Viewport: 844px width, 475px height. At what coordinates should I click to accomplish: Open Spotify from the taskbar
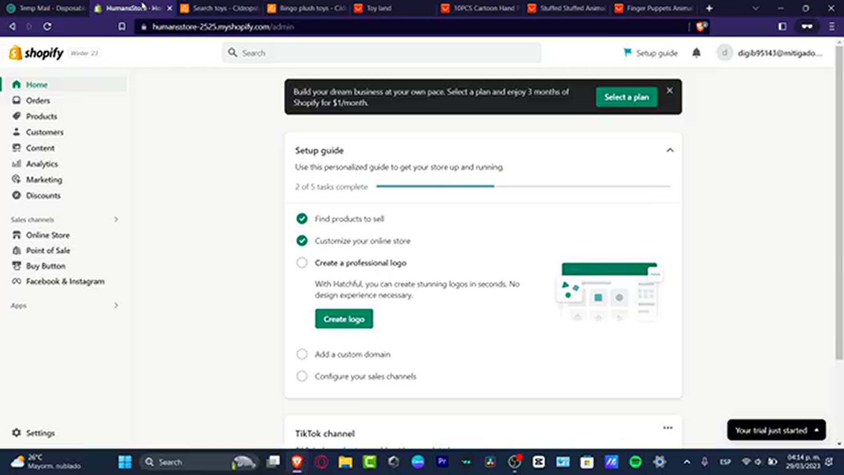[635, 462]
